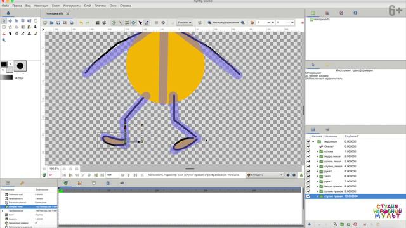Expand the тело layer group

coord(317,176)
